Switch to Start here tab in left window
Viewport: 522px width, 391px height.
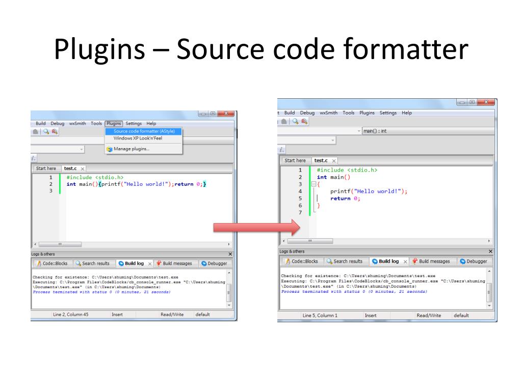click(x=46, y=169)
